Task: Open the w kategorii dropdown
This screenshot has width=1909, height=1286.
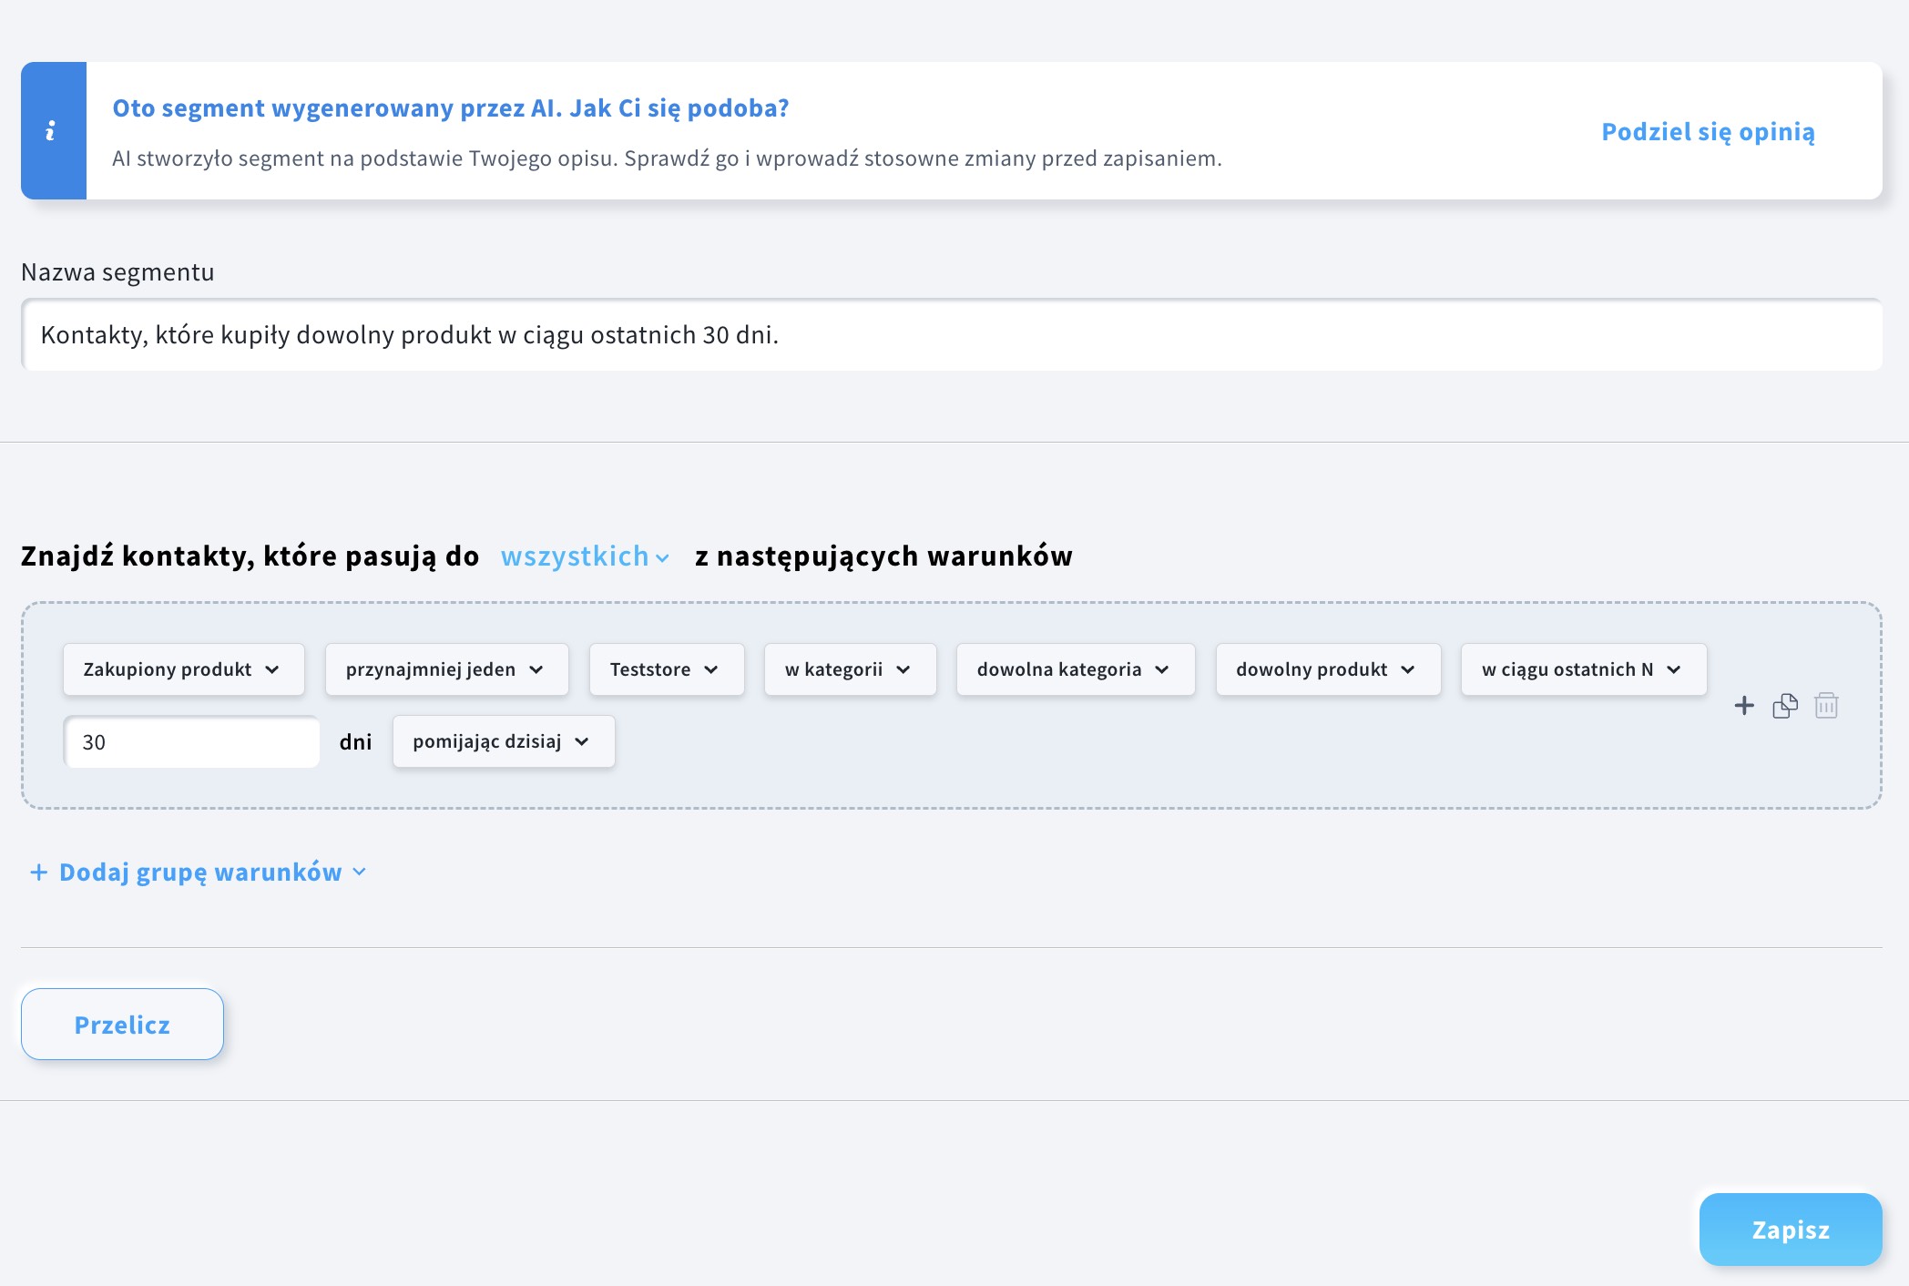Action: point(849,670)
